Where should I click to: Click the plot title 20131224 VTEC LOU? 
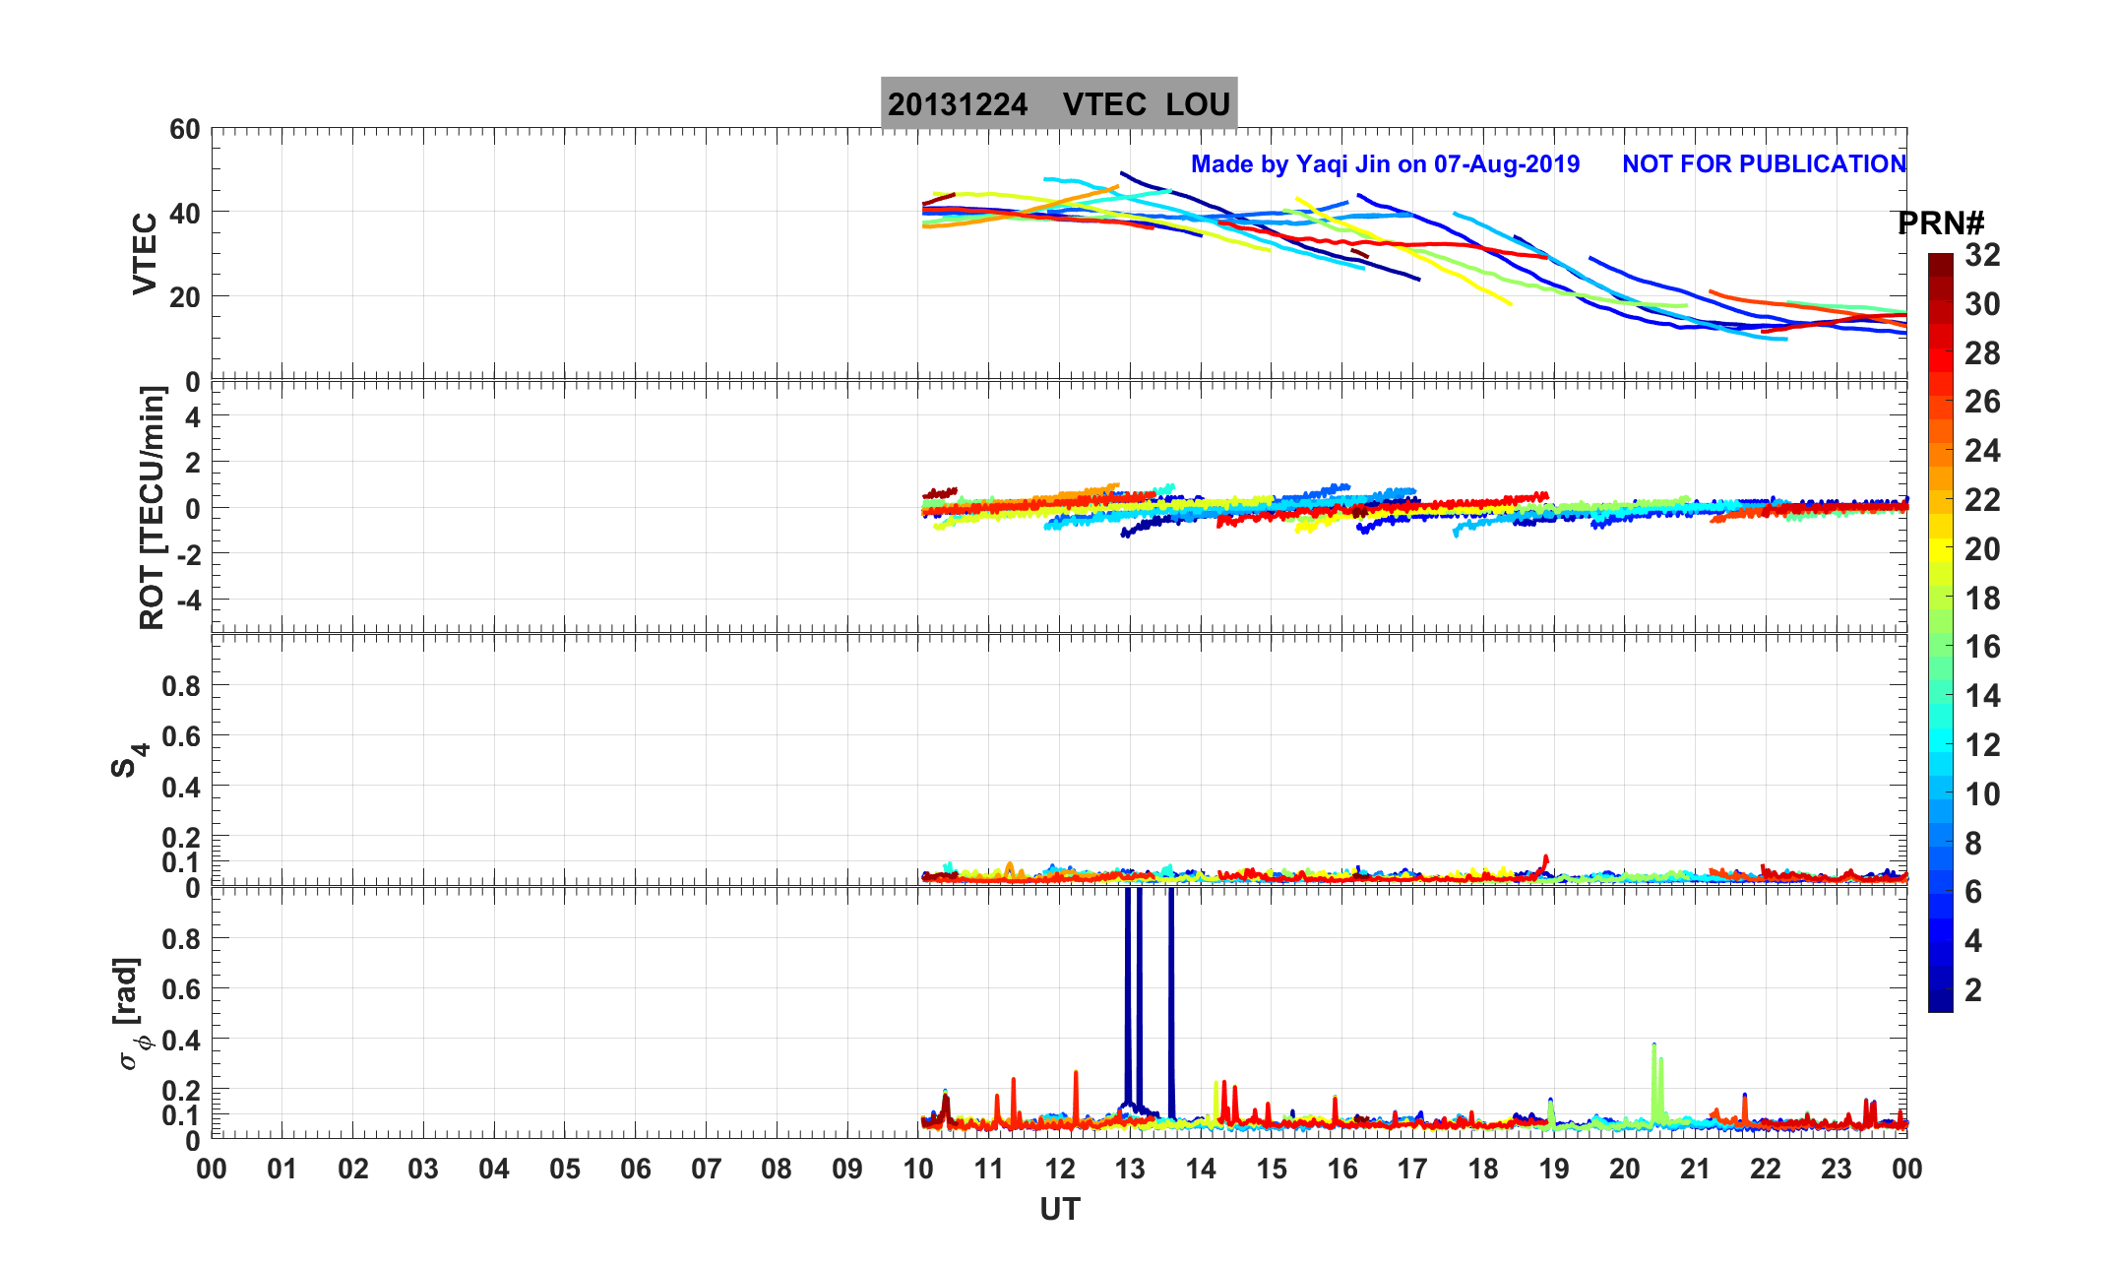pyautogui.click(x=1058, y=103)
